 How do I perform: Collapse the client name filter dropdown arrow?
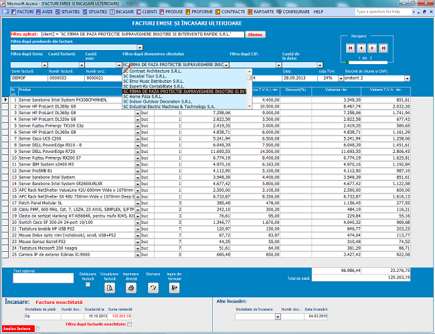pyautogui.click(x=226, y=65)
